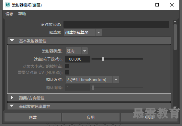Click the scrollbar up arrow
This screenshot has width=182, height=126.
click(x=175, y=22)
